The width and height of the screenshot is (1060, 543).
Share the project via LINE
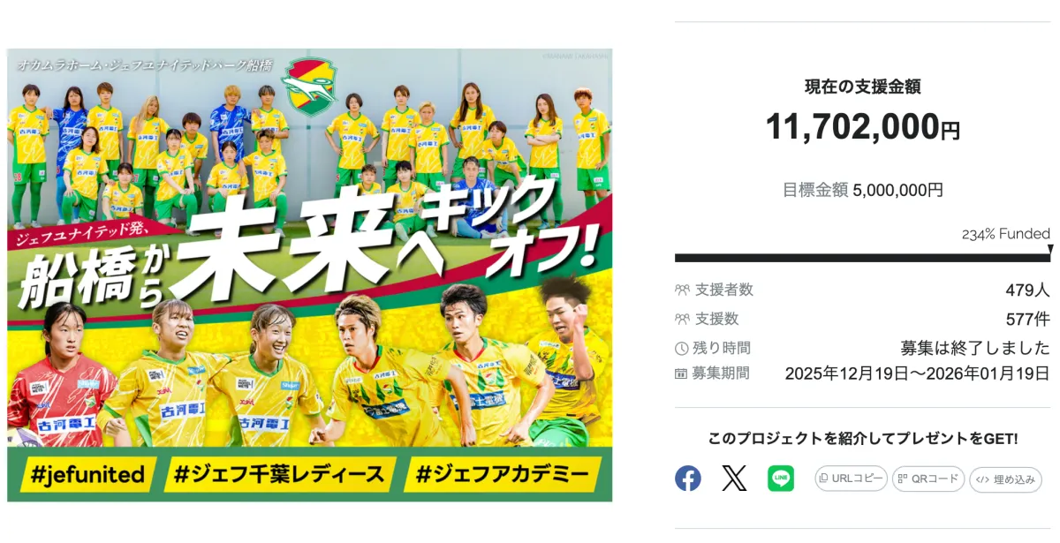click(x=780, y=479)
